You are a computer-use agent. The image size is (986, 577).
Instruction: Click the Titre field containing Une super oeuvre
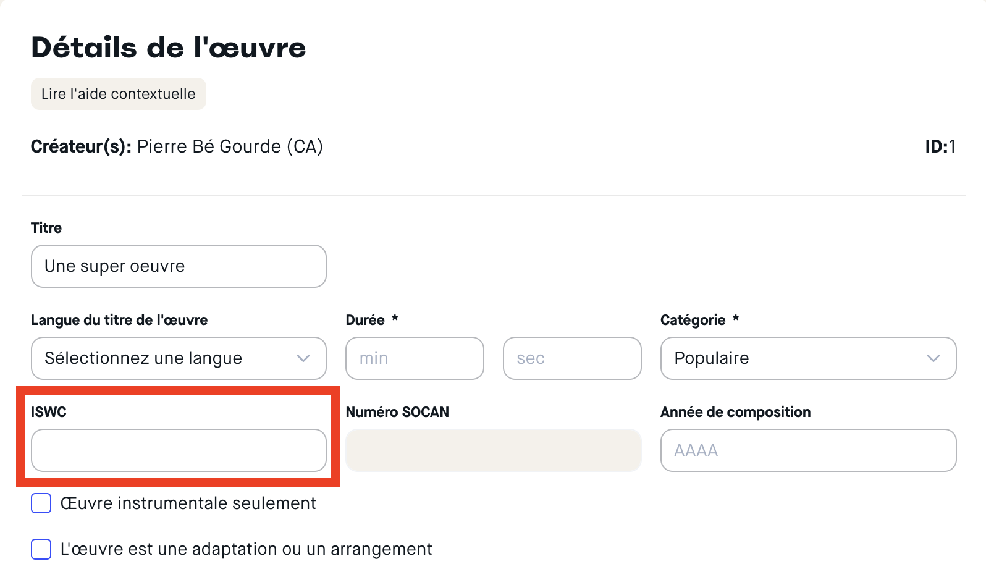[x=178, y=266]
